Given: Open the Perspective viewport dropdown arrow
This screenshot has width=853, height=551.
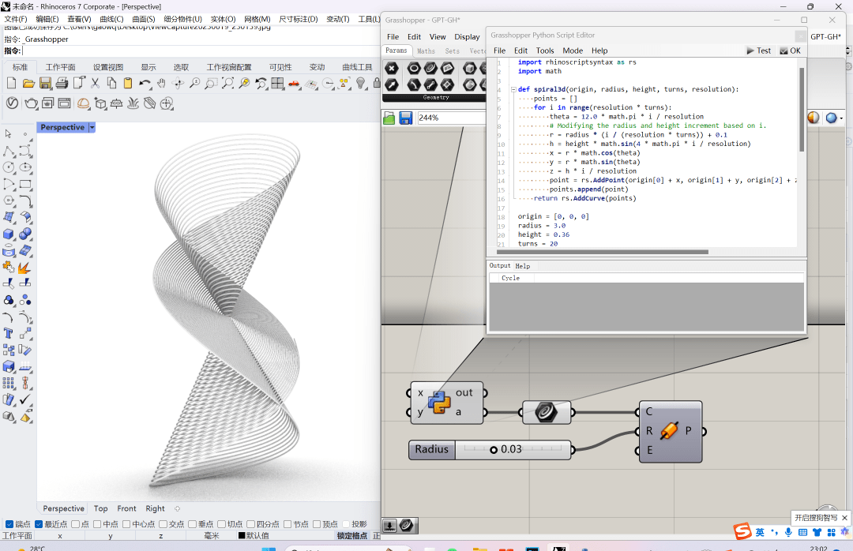Looking at the screenshot, I should [x=92, y=127].
